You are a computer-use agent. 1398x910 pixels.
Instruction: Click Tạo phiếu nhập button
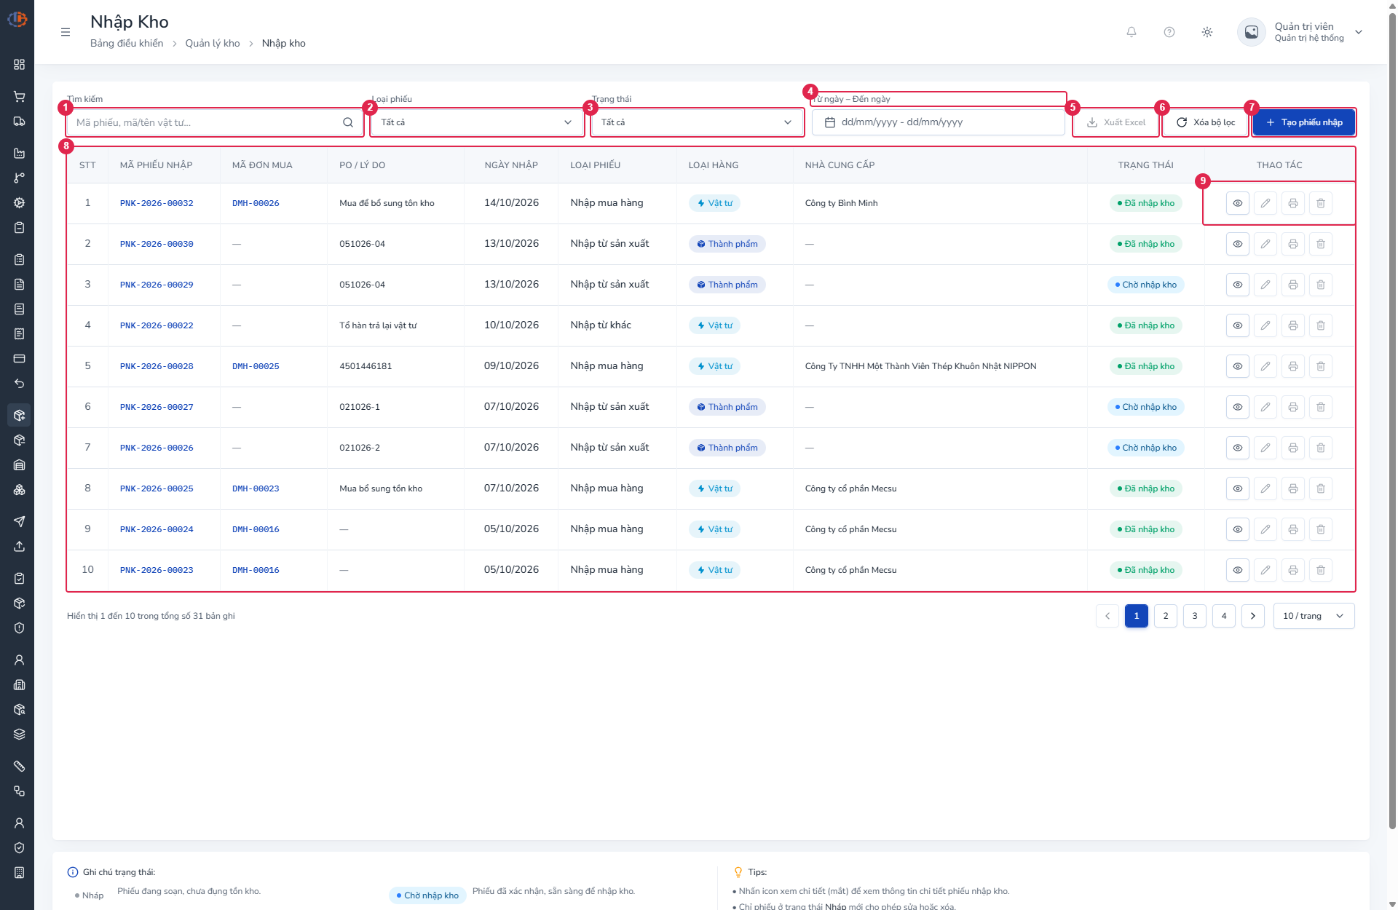pos(1304,122)
